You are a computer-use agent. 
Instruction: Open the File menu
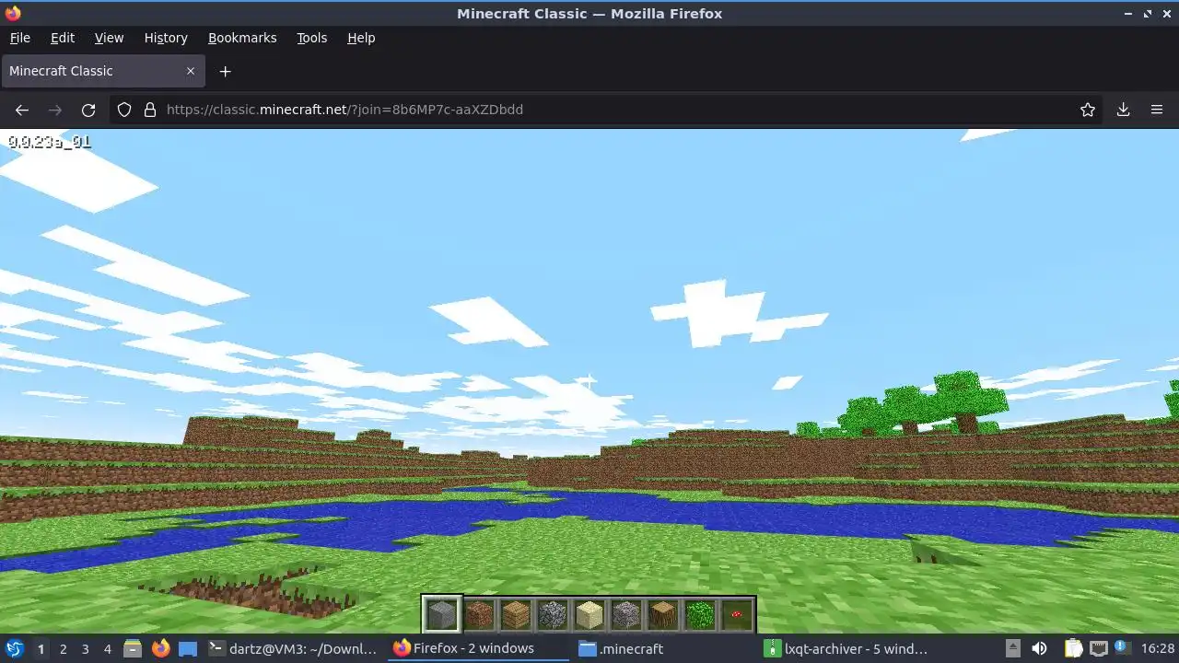point(19,38)
